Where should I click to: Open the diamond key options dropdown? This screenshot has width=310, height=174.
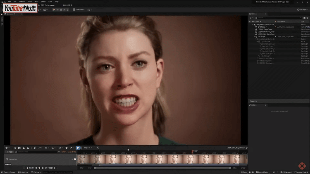coord(60,148)
